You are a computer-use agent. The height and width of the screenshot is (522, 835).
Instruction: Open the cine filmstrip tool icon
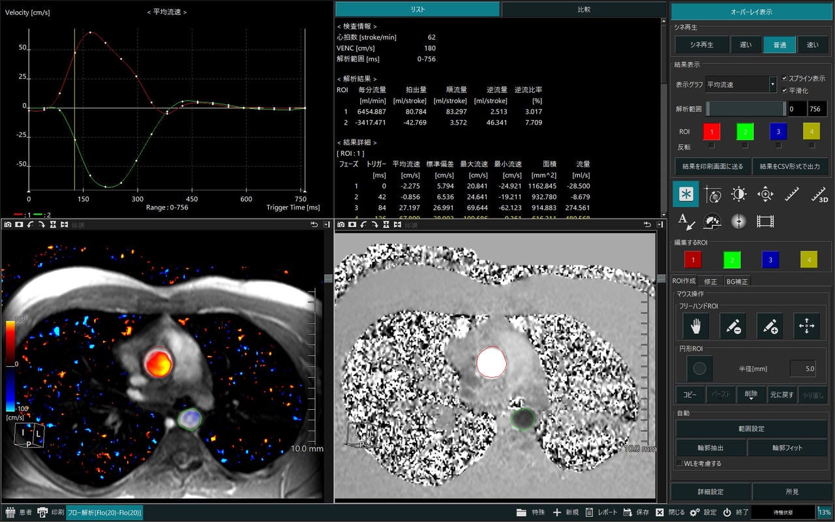click(x=765, y=221)
